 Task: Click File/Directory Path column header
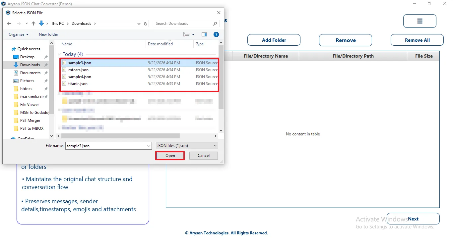click(353, 56)
